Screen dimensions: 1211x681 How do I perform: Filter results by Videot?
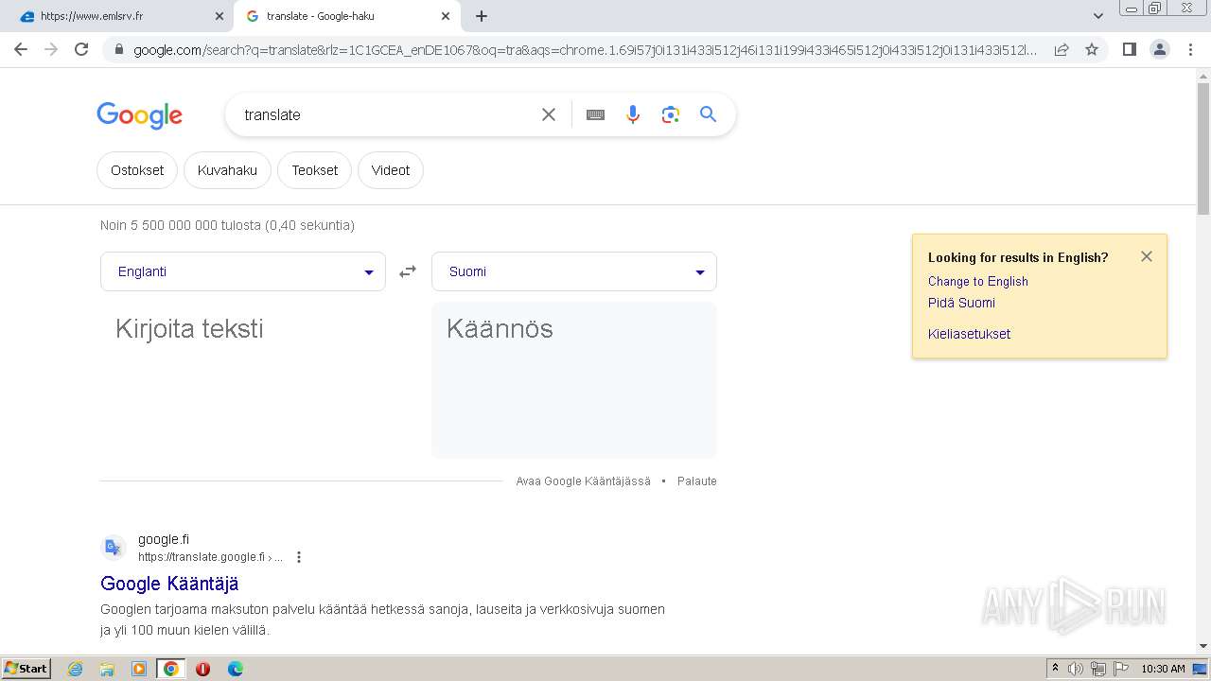(x=391, y=170)
